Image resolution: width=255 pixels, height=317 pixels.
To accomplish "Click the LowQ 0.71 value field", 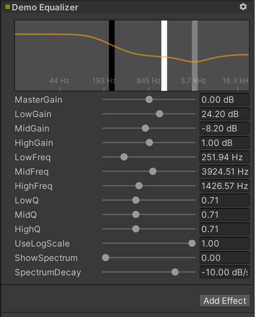I will tap(224, 200).
